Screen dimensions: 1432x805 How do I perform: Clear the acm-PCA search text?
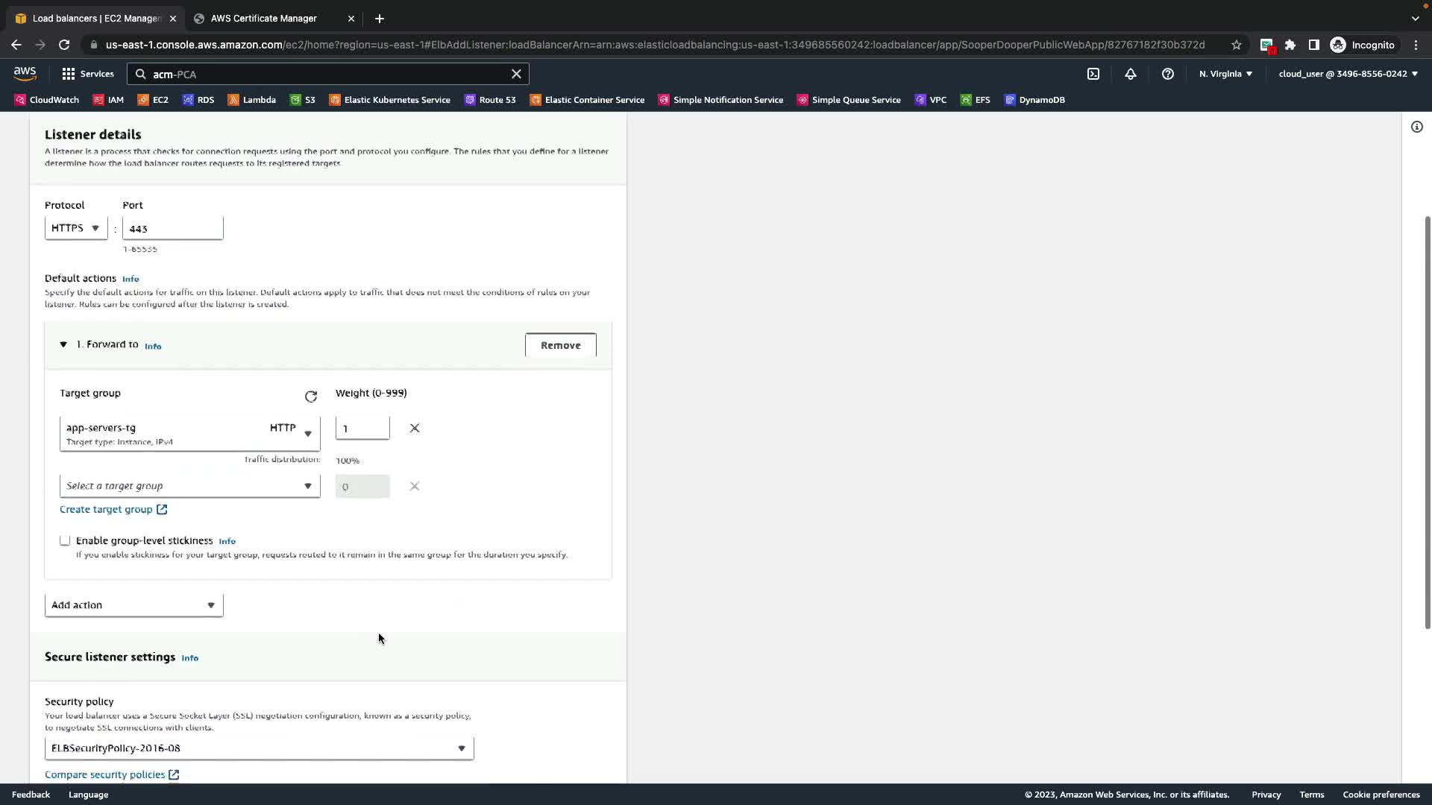coord(516,74)
